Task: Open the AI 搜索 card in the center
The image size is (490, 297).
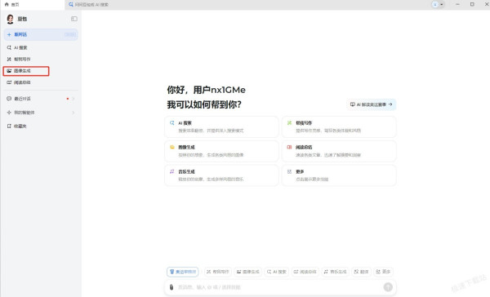Action: 221,126
